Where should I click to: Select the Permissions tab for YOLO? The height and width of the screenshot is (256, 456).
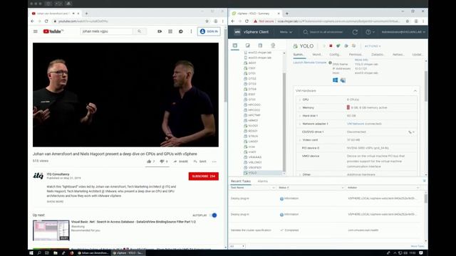356,55
